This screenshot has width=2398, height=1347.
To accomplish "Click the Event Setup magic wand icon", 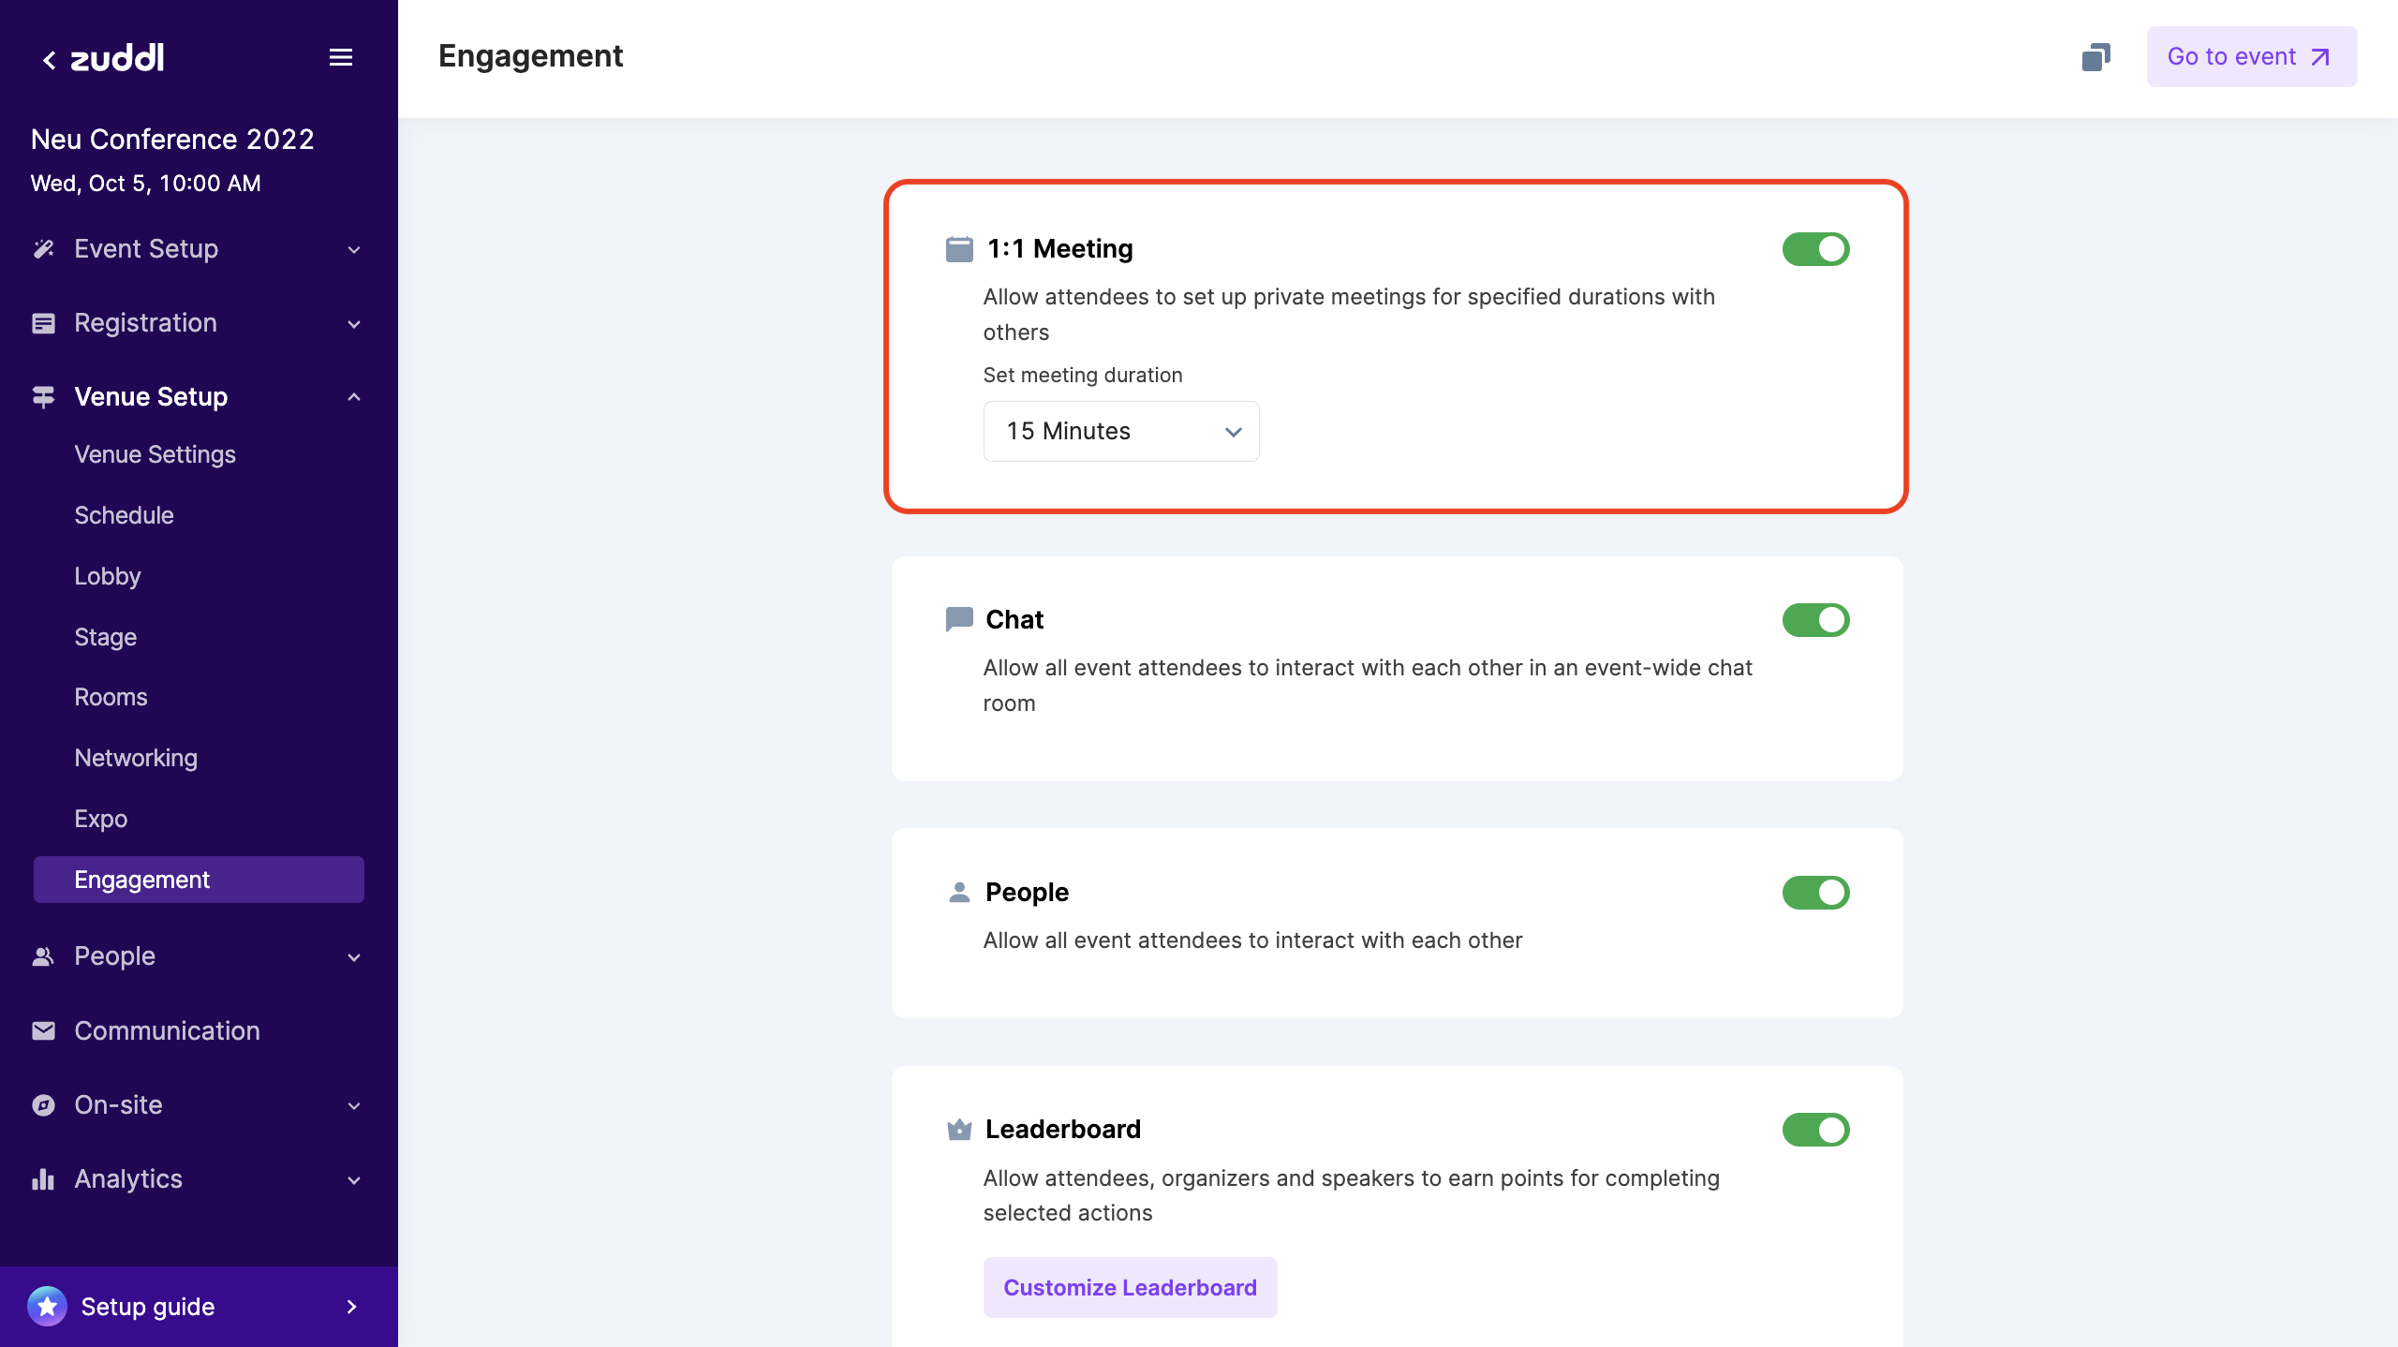I will click(x=43, y=248).
